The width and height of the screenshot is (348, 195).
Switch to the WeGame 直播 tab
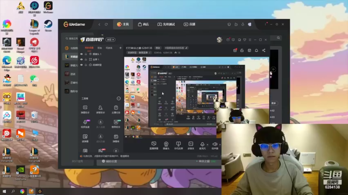click(190, 24)
